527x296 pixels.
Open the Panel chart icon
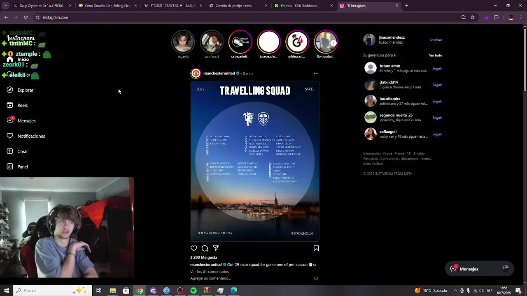10,166
